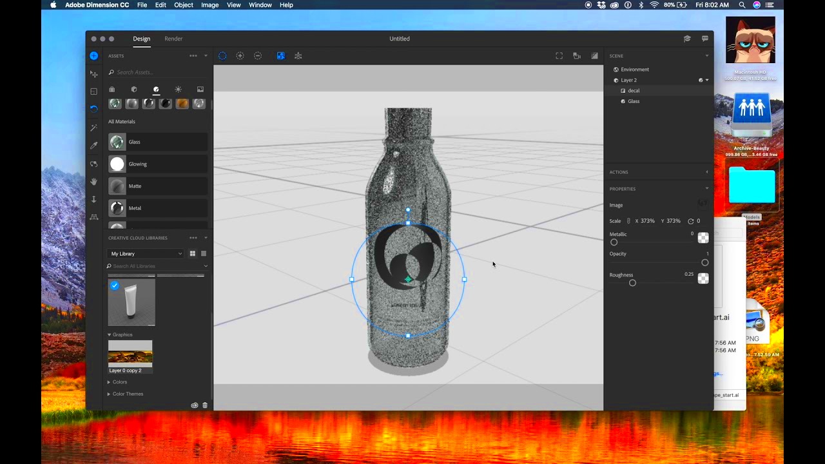Viewport: 825px width, 464px height.
Task: Open the Learn graduation-cap icon in the title bar
Action: point(688,39)
